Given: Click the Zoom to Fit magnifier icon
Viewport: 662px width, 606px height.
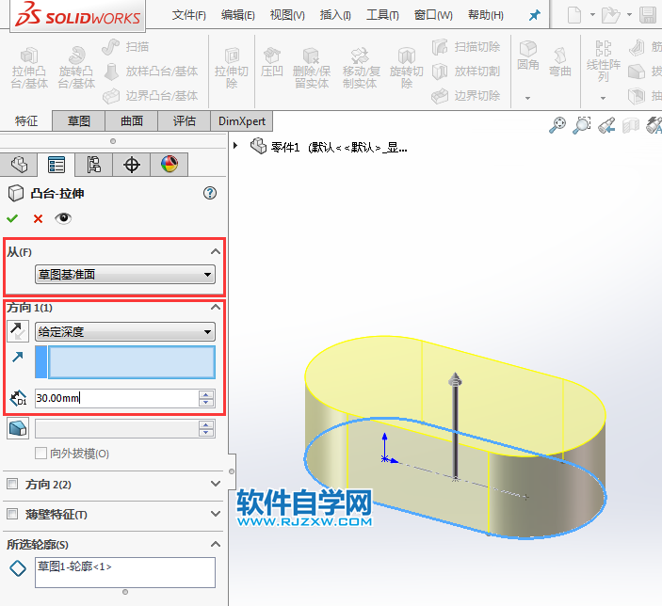Looking at the screenshot, I should (x=557, y=125).
